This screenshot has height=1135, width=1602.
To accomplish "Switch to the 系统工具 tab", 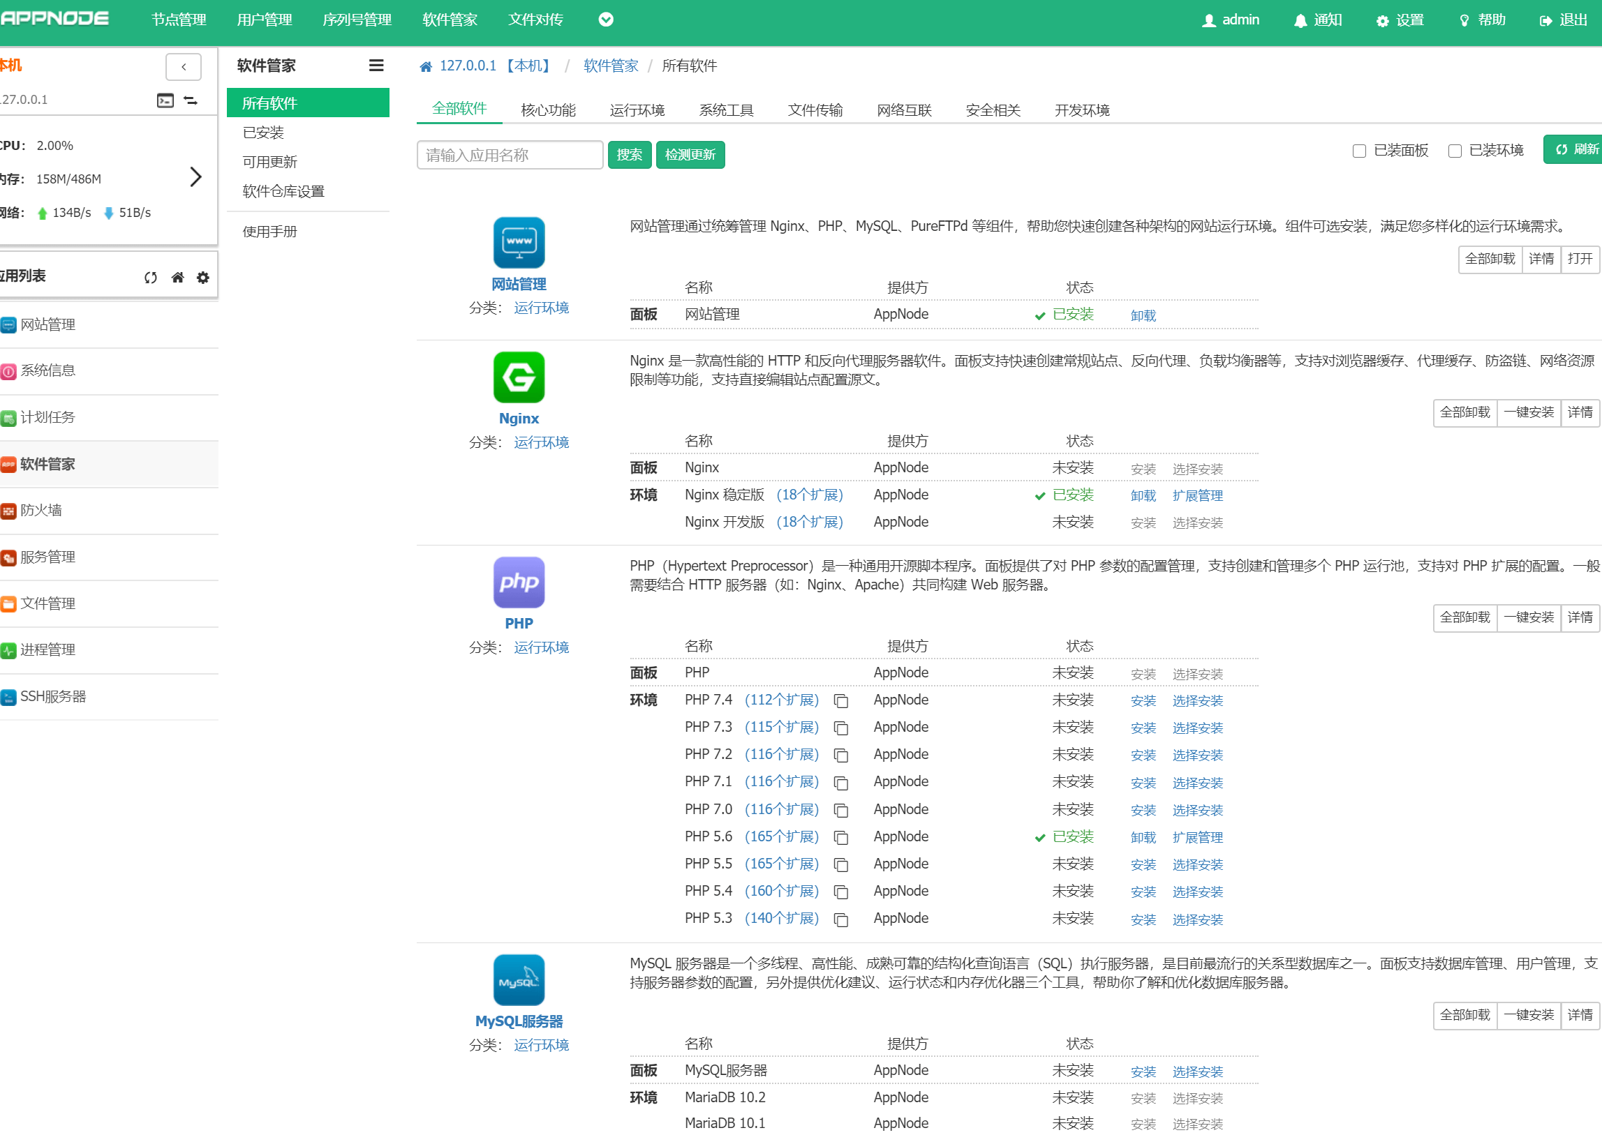I will (x=727, y=110).
